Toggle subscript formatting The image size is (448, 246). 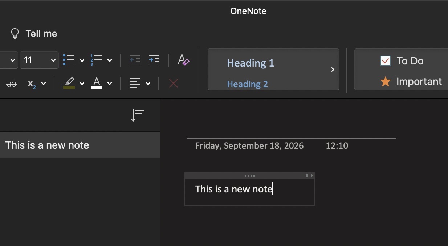(x=32, y=84)
